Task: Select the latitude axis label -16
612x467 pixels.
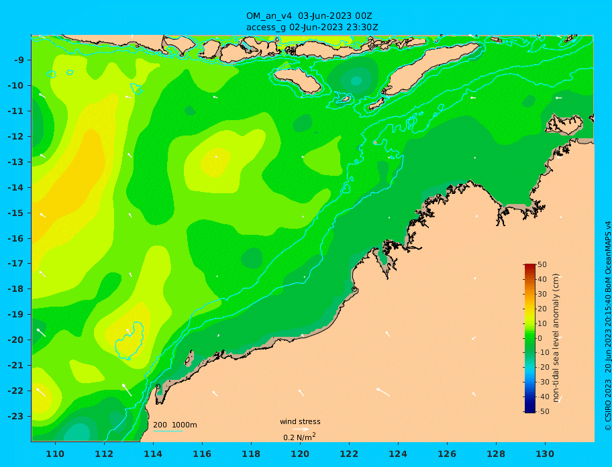Action: [x=15, y=238]
